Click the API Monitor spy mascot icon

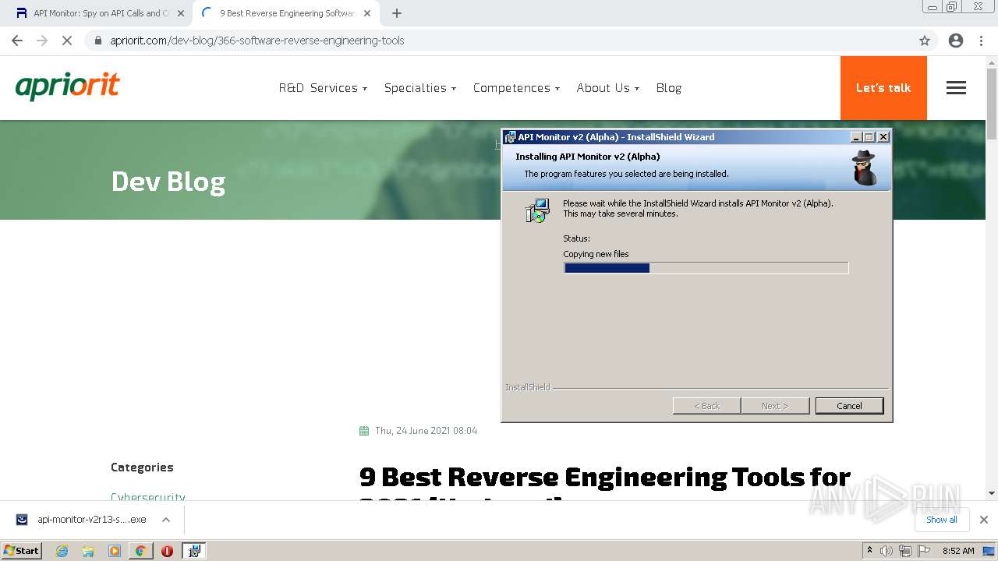[x=864, y=167]
